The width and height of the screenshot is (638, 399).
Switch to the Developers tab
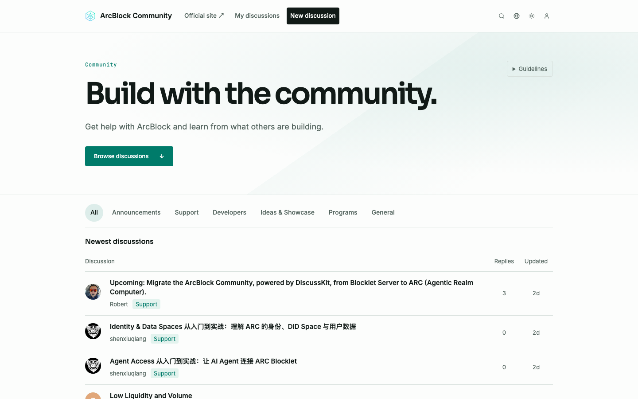230,212
